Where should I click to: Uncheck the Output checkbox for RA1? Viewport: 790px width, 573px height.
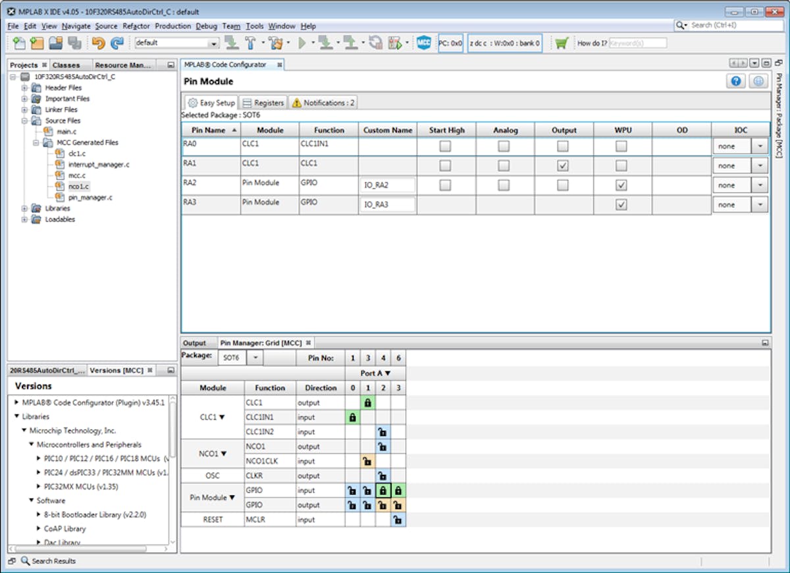pos(562,166)
